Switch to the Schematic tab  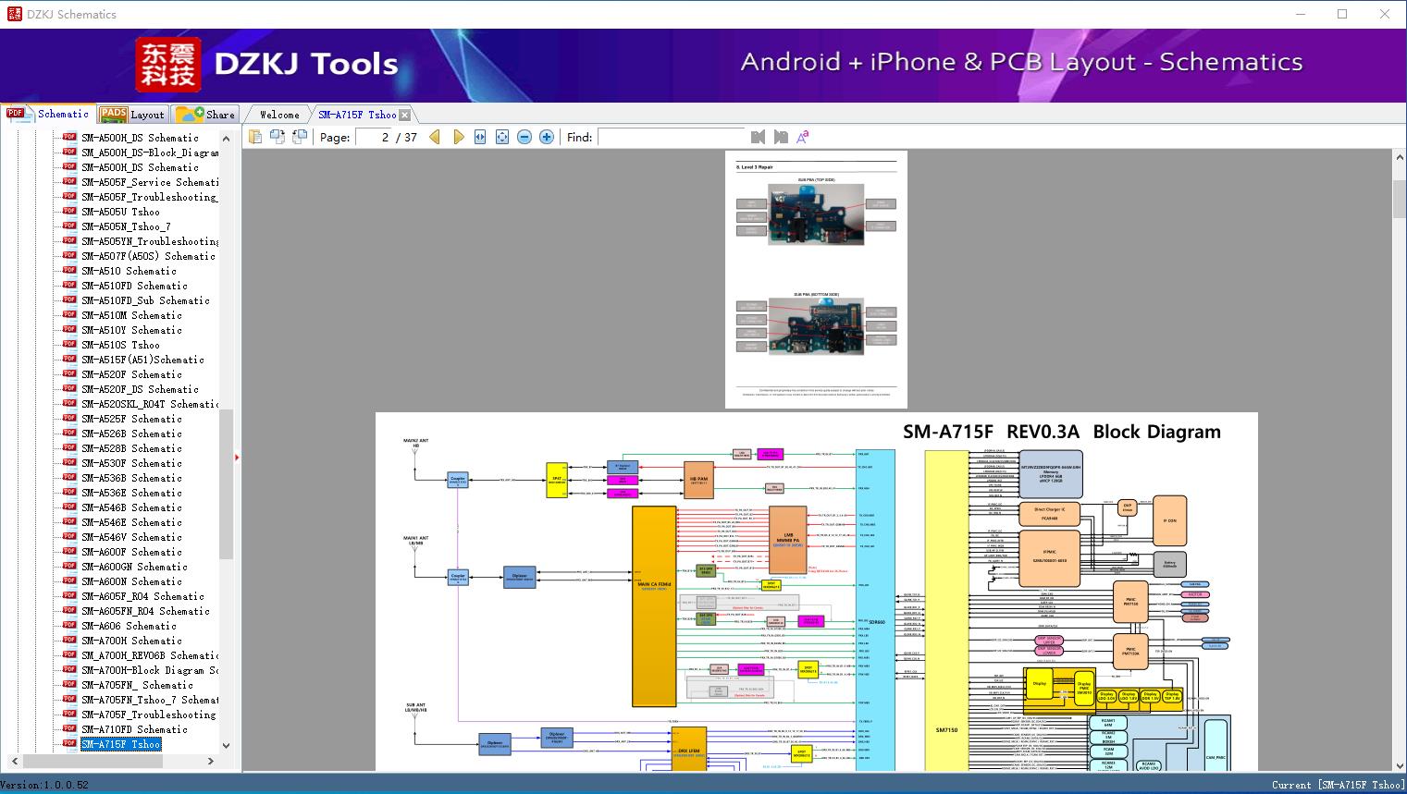tap(48, 114)
